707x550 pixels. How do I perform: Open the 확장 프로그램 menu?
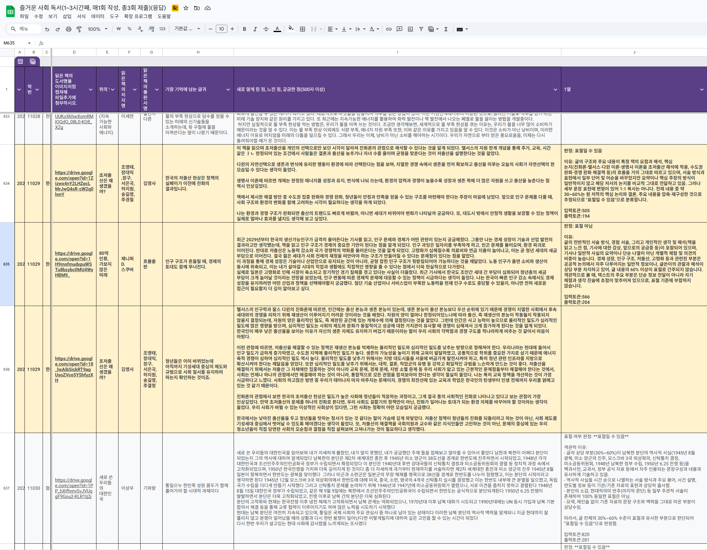(x=138, y=16)
